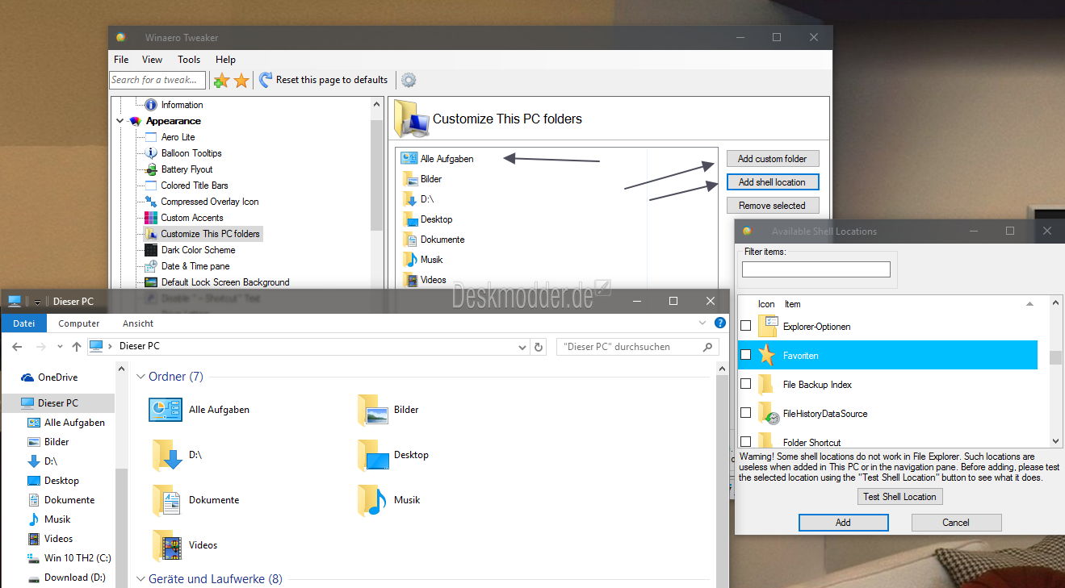The height and width of the screenshot is (588, 1065).
Task: Select Win 10 TH2 (C:) in navigation pane
Action: point(78,558)
